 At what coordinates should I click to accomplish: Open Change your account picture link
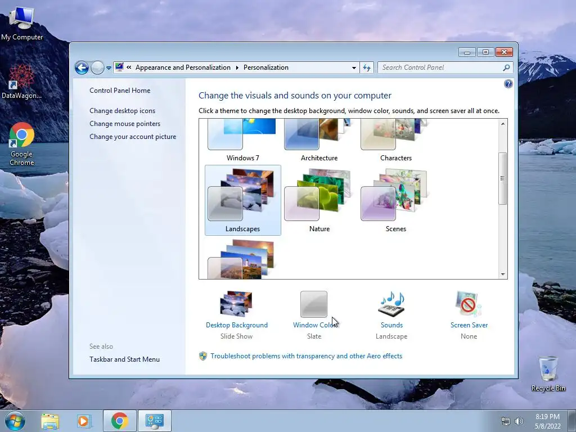coord(133,137)
